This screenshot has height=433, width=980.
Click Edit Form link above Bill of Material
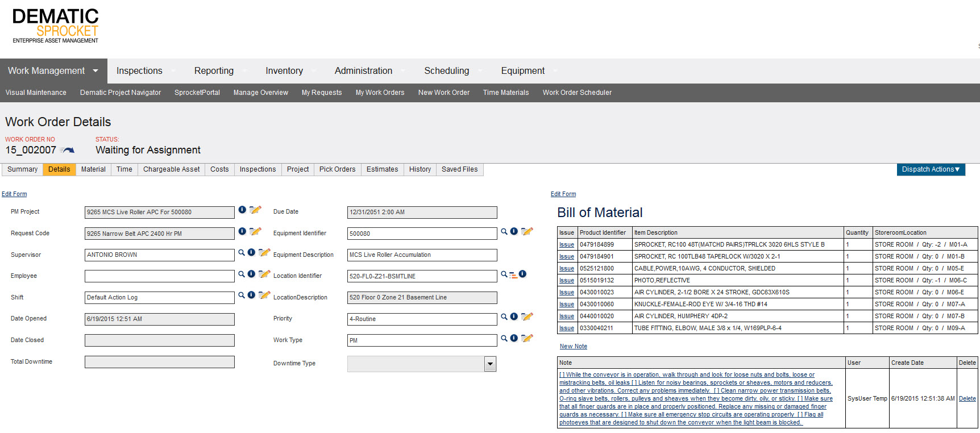[563, 194]
